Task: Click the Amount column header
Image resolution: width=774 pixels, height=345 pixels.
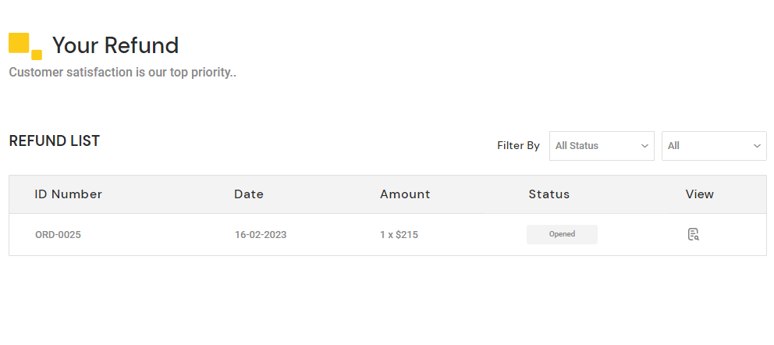Action: coord(405,194)
